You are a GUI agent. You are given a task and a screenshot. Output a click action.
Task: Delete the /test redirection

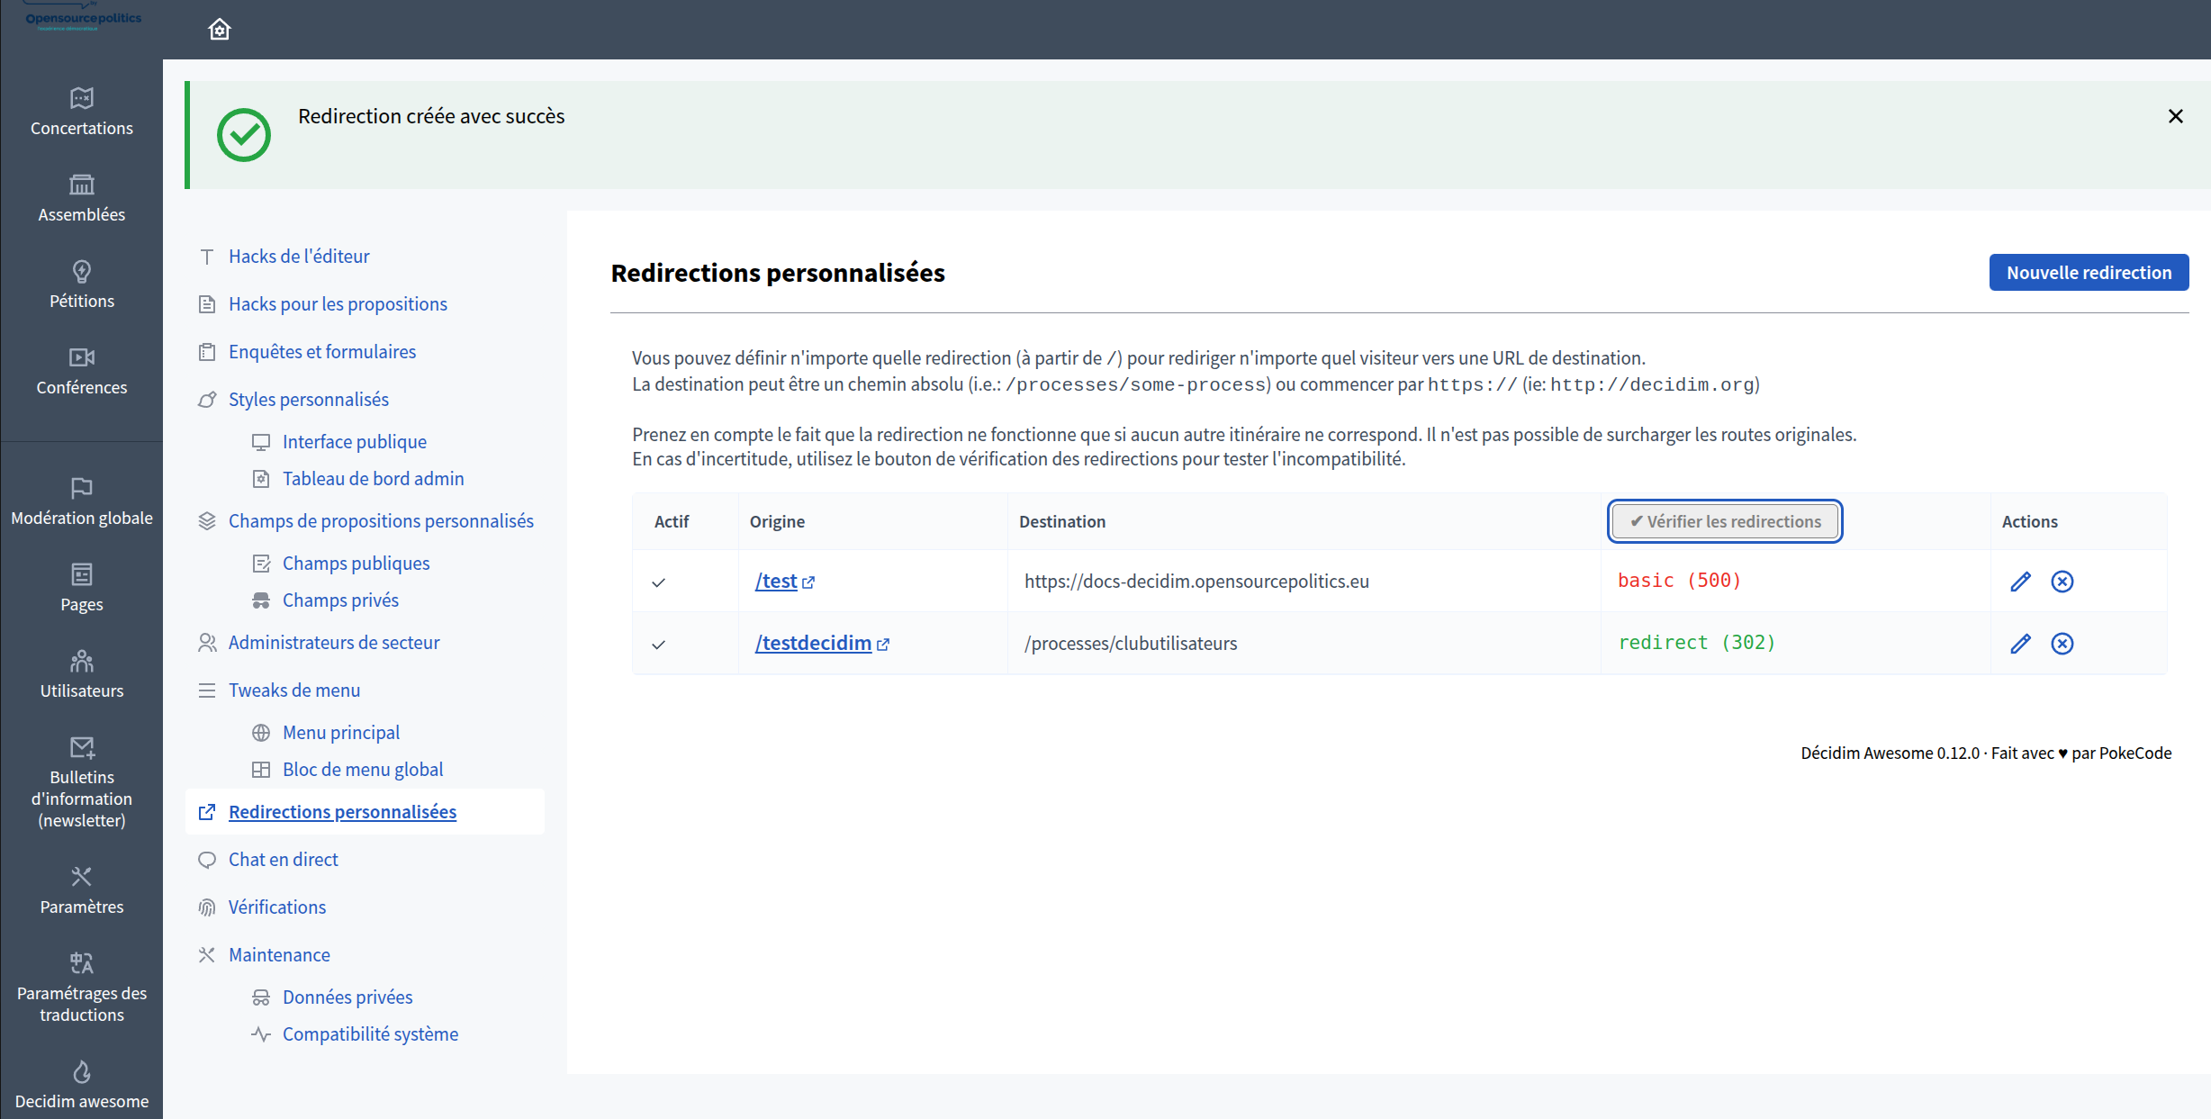pyautogui.click(x=2062, y=582)
